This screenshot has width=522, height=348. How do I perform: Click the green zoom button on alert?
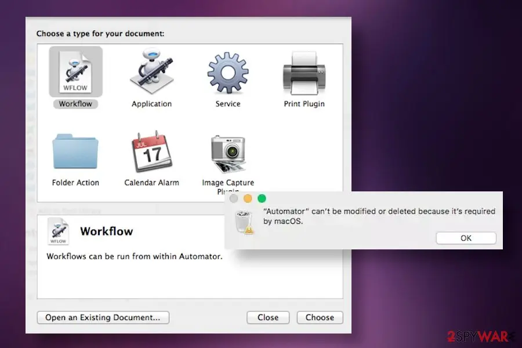(262, 198)
